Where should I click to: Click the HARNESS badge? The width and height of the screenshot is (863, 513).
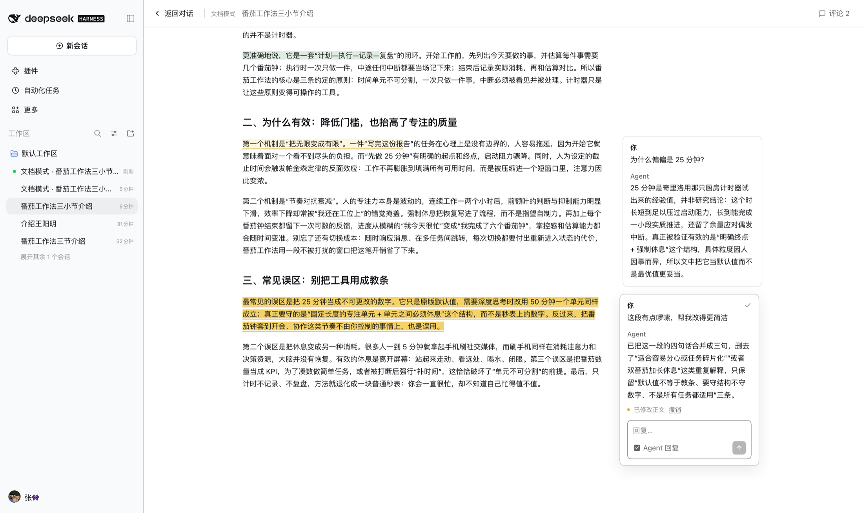click(91, 19)
